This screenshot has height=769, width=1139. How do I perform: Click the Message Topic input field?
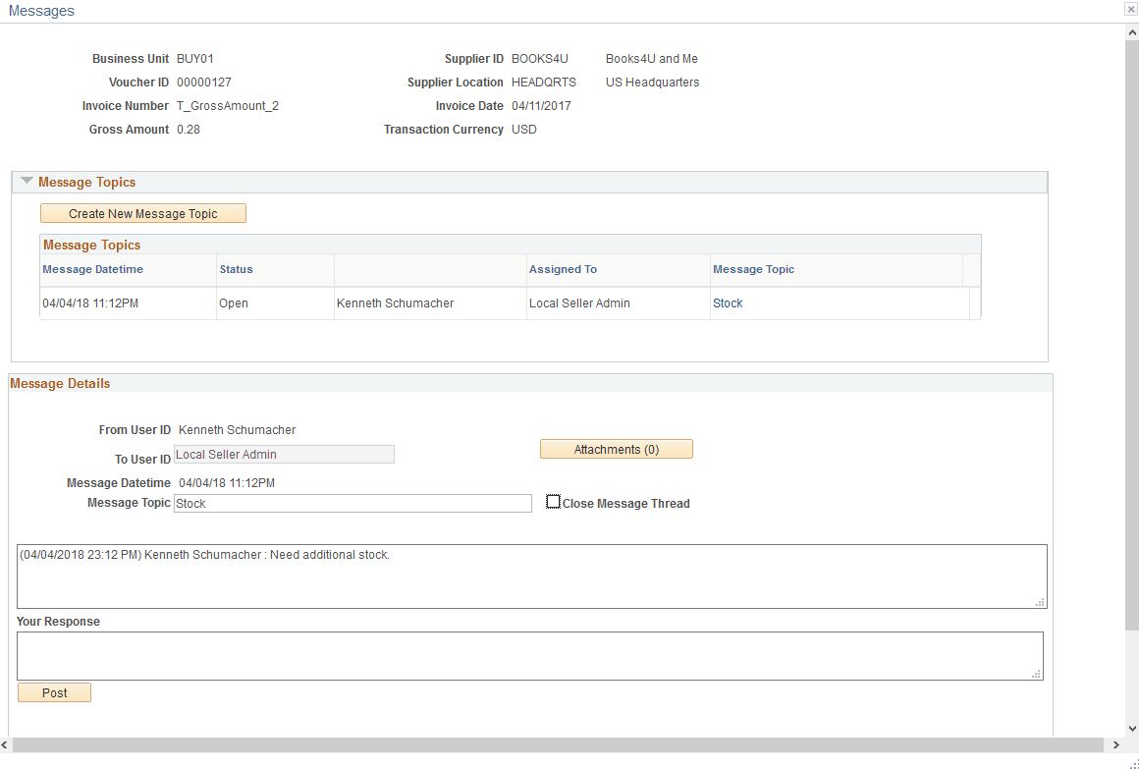353,503
